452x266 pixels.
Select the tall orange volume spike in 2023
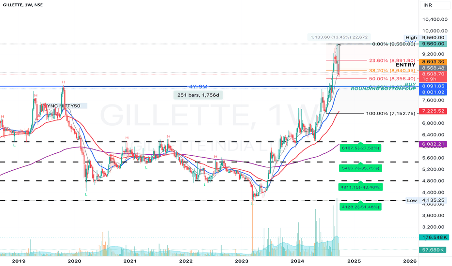pyautogui.click(x=252, y=229)
